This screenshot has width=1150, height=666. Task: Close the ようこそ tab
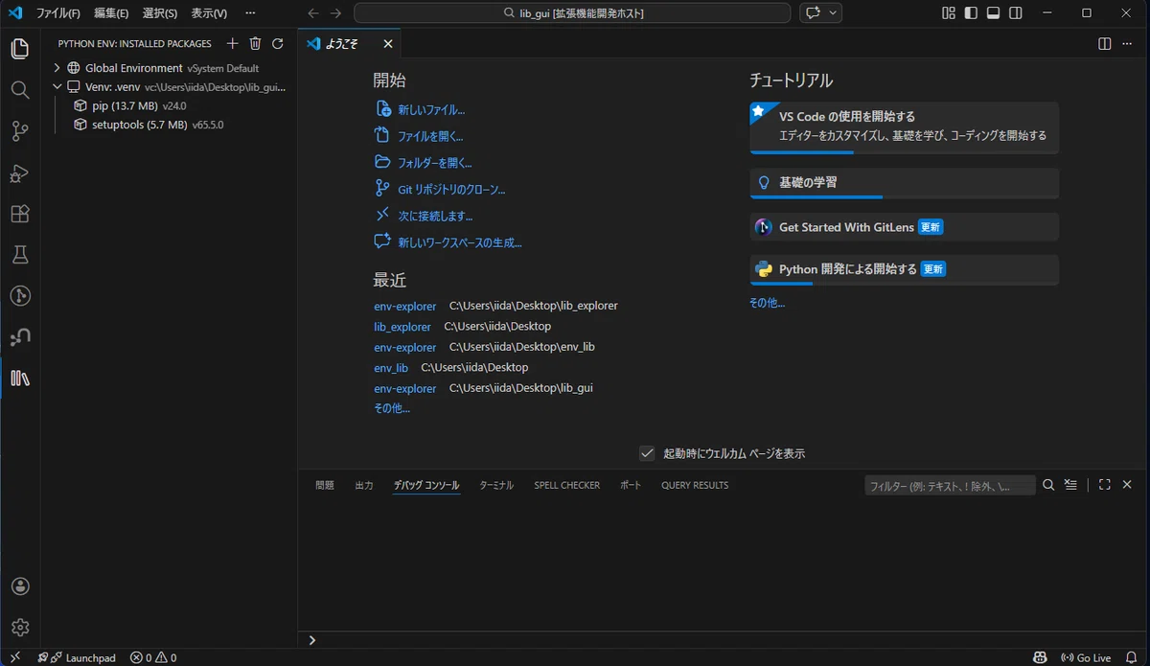point(388,44)
